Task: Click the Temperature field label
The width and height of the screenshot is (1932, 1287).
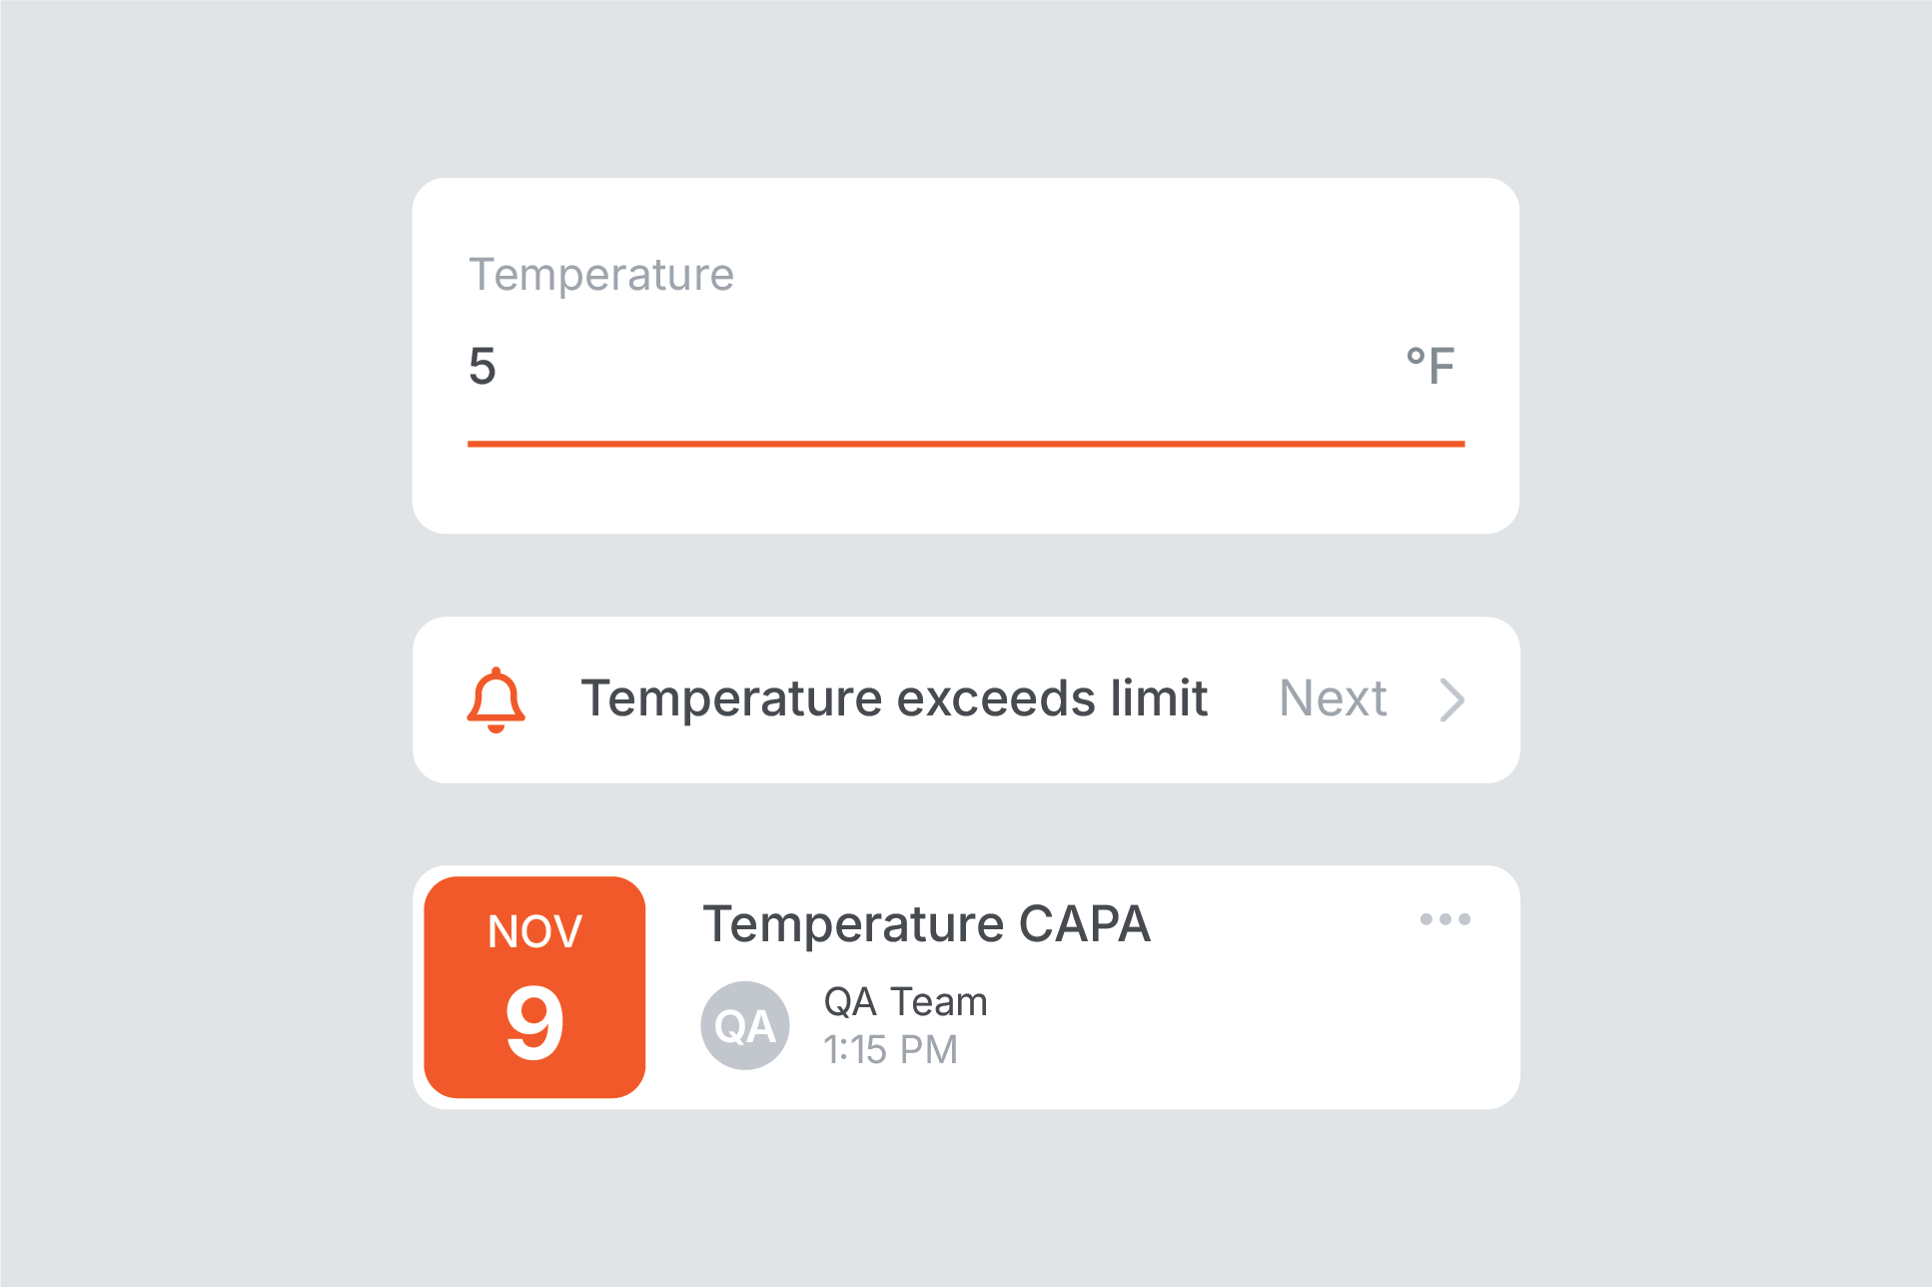Action: [601, 275]
